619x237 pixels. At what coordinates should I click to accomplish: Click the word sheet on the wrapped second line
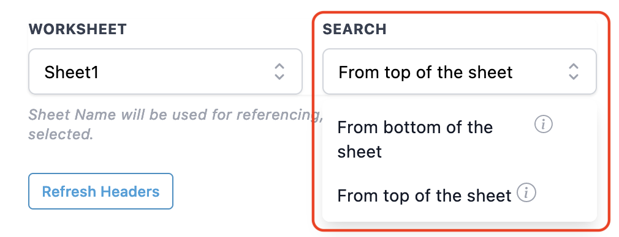click(x=360, y=152)
